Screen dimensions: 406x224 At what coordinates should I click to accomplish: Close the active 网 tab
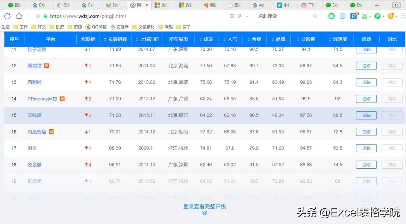[x=147, y=5]
